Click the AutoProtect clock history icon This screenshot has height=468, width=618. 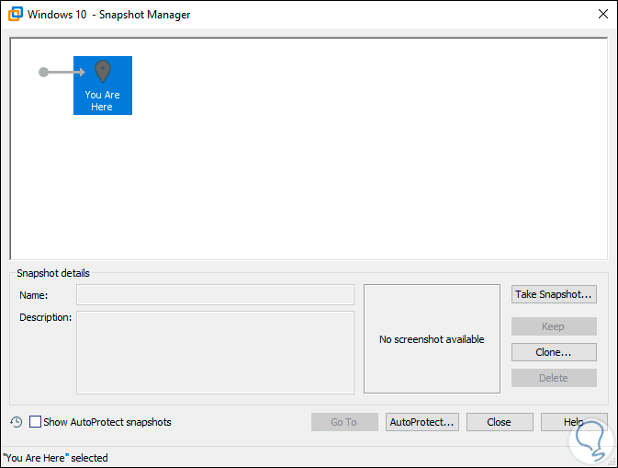[17, 422]
